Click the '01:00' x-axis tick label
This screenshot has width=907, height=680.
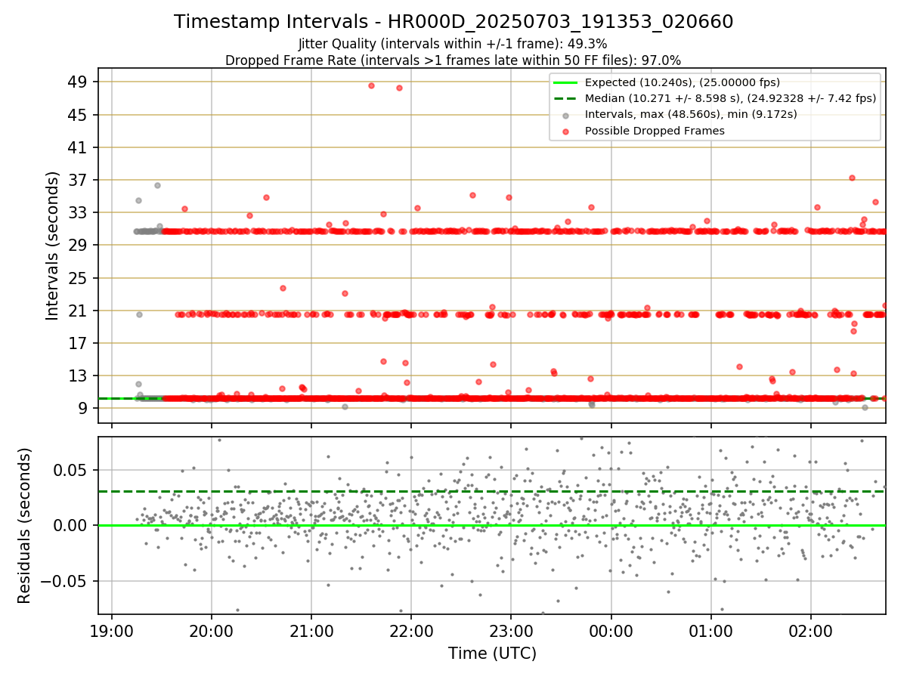(x=711, y=630)
